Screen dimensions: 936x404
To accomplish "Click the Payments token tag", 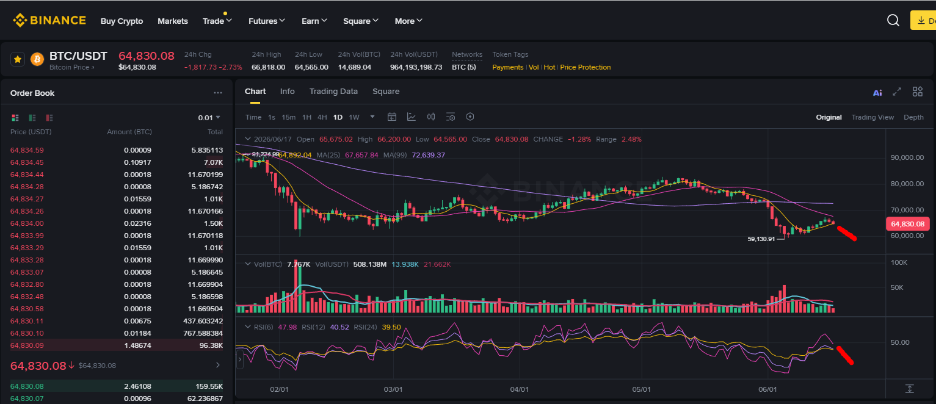I will 508,67.
